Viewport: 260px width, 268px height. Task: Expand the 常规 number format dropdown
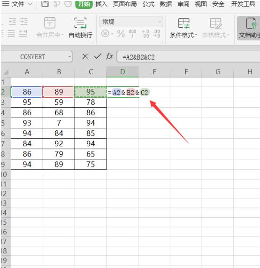click(160, 22)
